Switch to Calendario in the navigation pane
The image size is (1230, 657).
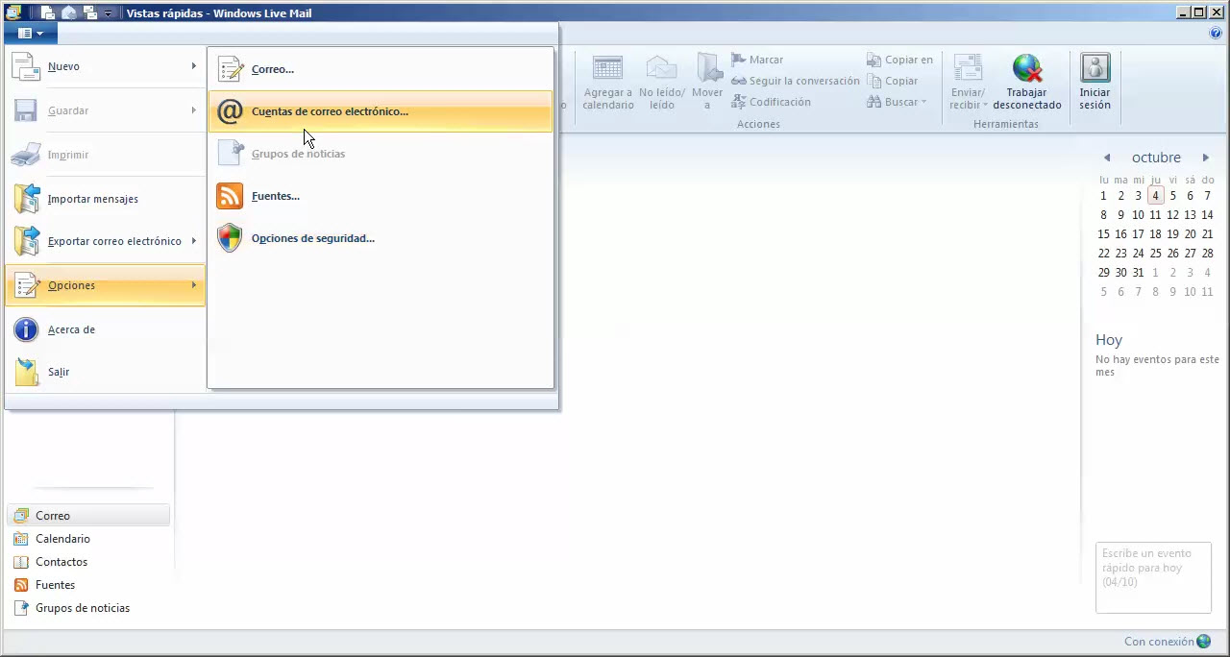pos(88,539)
